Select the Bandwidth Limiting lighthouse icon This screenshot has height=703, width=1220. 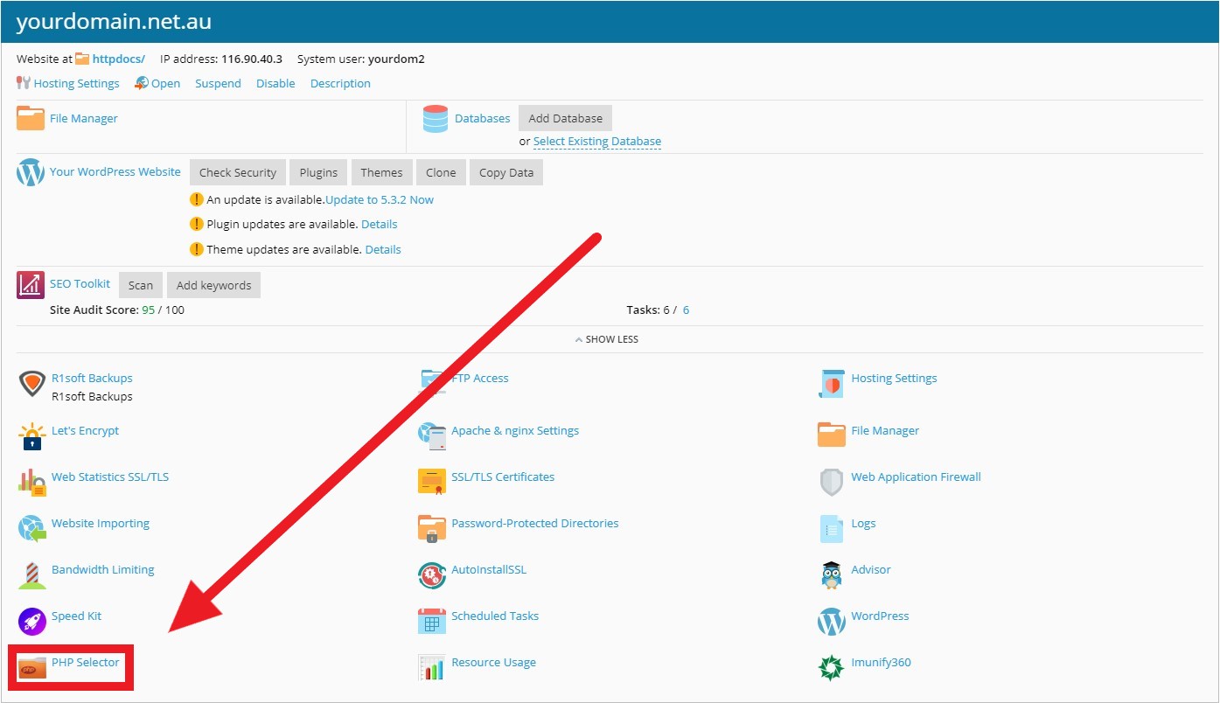coord(32,575)
